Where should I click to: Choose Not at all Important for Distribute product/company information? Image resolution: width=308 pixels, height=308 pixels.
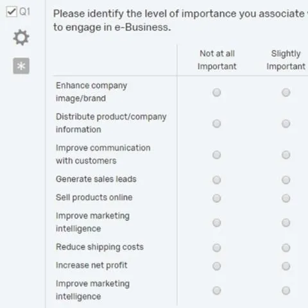pos(216,123)
